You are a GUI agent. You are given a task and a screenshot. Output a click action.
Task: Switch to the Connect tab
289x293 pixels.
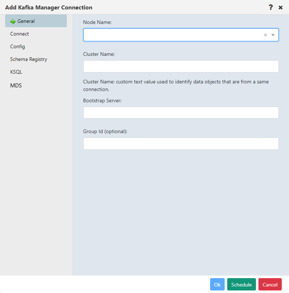click(20, 34)
